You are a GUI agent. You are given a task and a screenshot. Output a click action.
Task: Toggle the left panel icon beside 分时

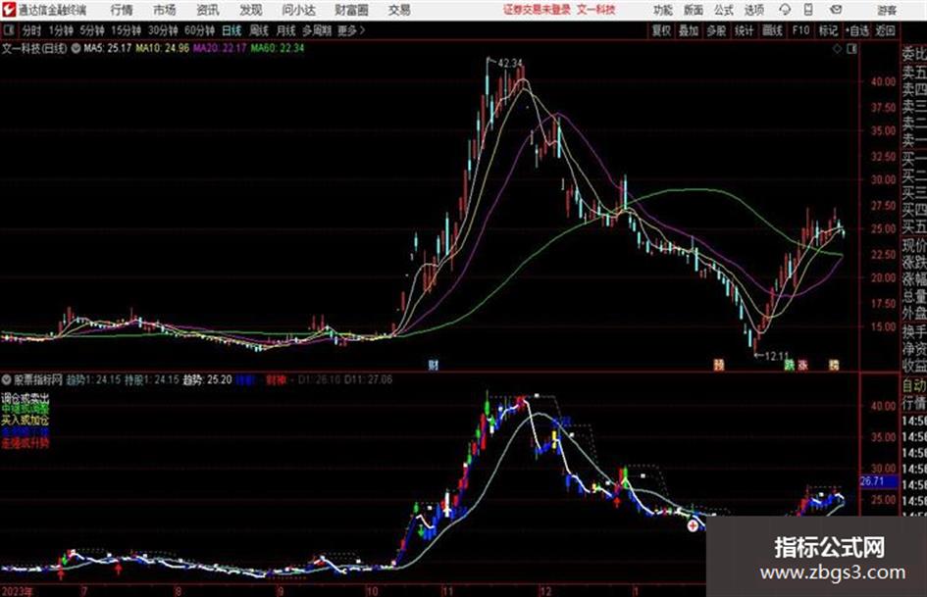coord(8,30)
